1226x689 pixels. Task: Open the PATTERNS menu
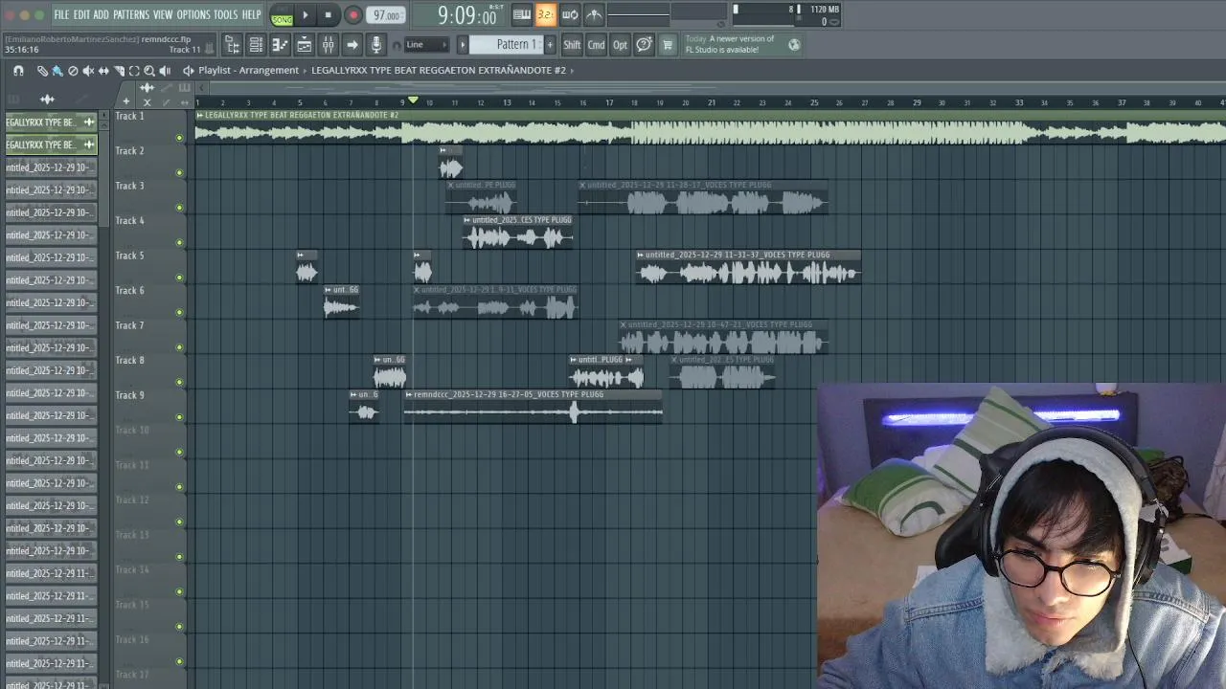click(131, 14)
